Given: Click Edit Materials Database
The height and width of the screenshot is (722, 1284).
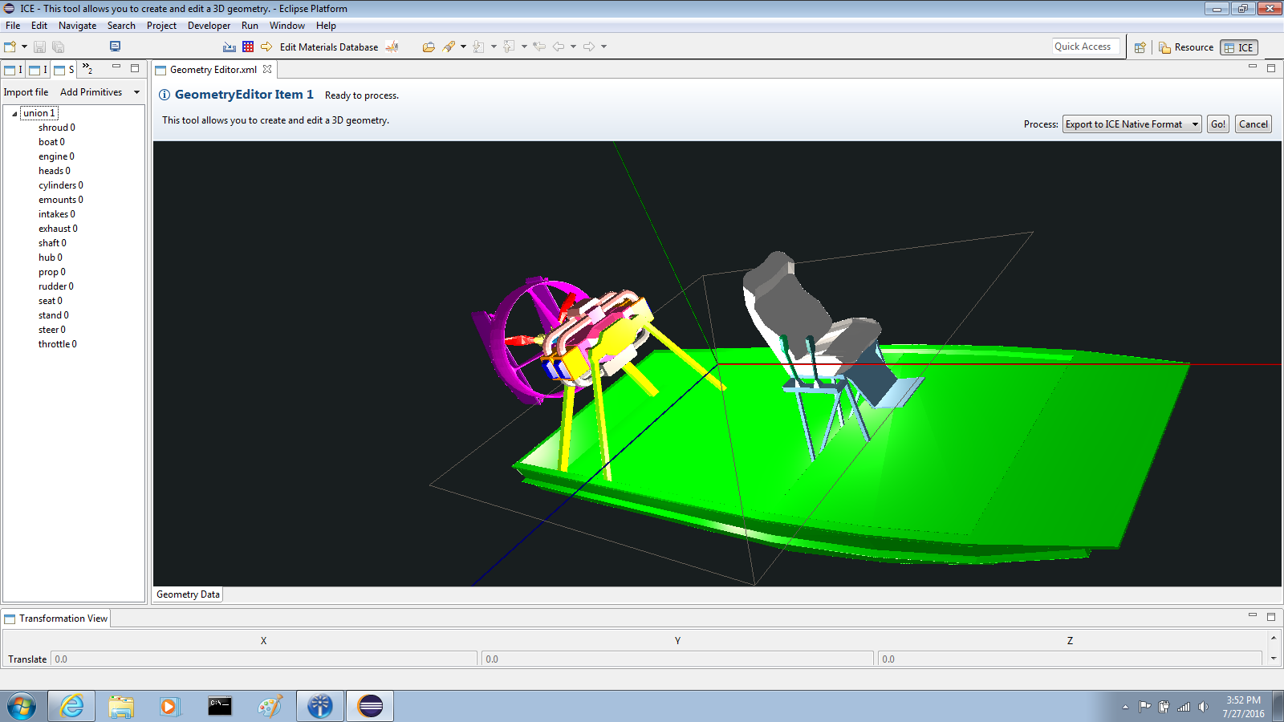Looking at the screenshot, I should pos(329,47).
